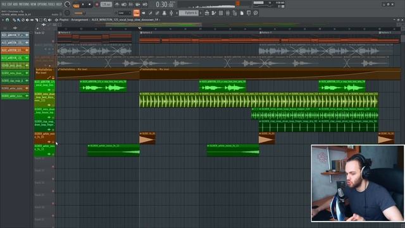Viewport: 405px width, 228px height.
Task: Click the highlighted orange playlist view button
Action: click(137, 13)
